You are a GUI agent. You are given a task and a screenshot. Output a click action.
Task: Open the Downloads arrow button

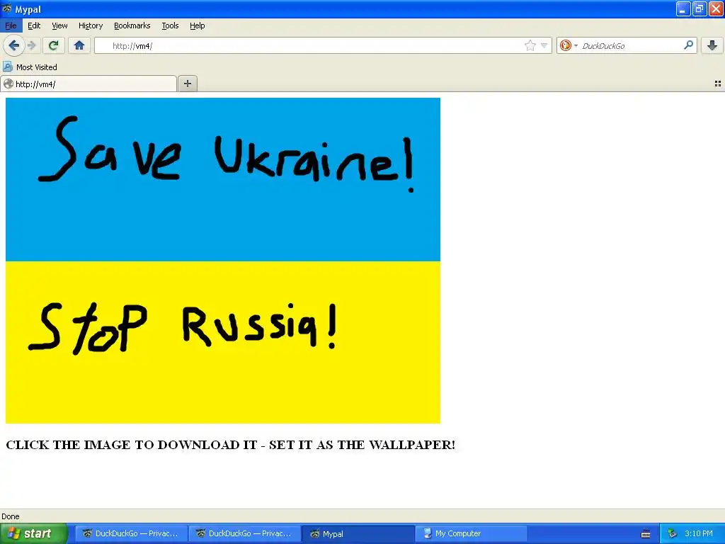click(x=712, y=45)
